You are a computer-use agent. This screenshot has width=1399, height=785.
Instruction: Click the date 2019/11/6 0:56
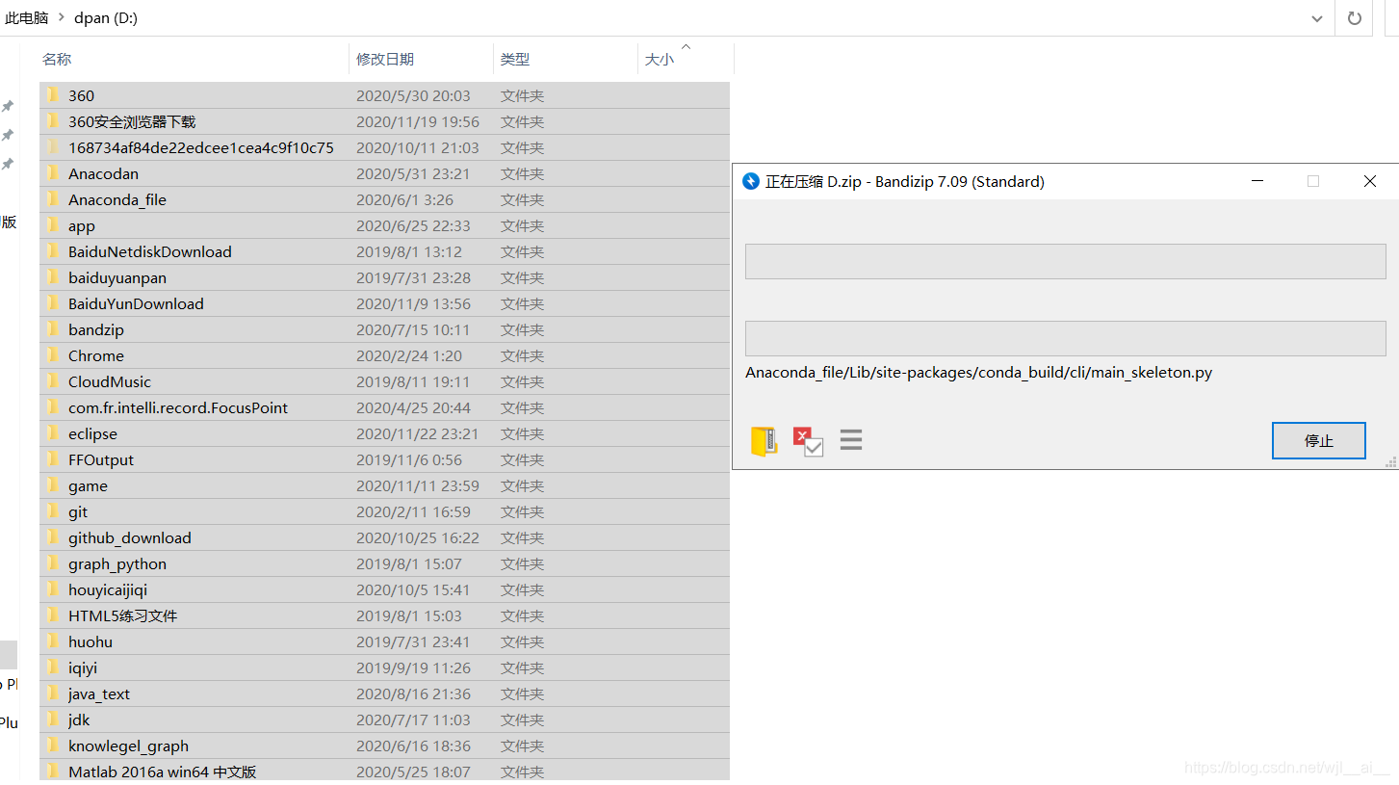tap(409, 459)
